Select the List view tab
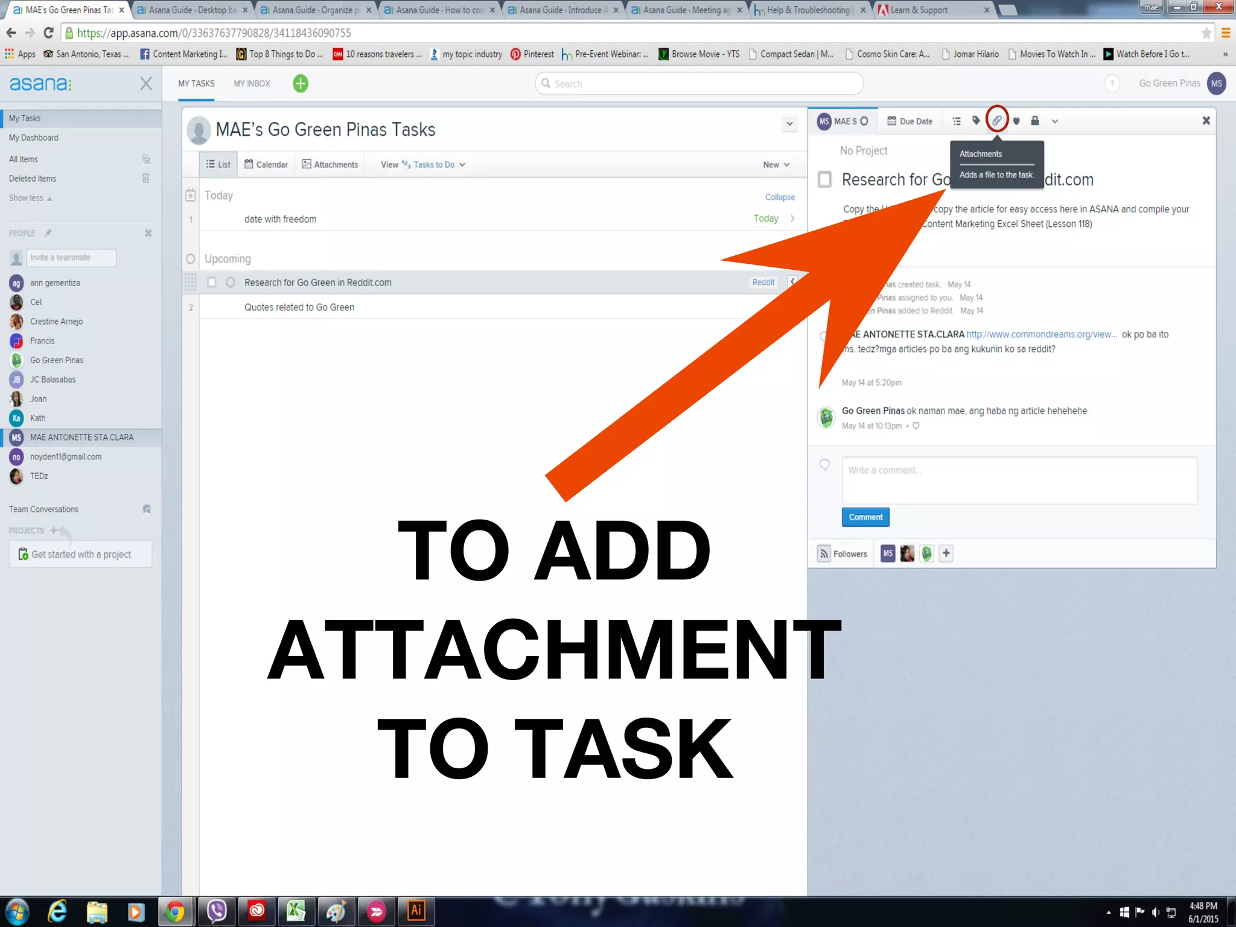1236x927 pixels. [218, 164]
